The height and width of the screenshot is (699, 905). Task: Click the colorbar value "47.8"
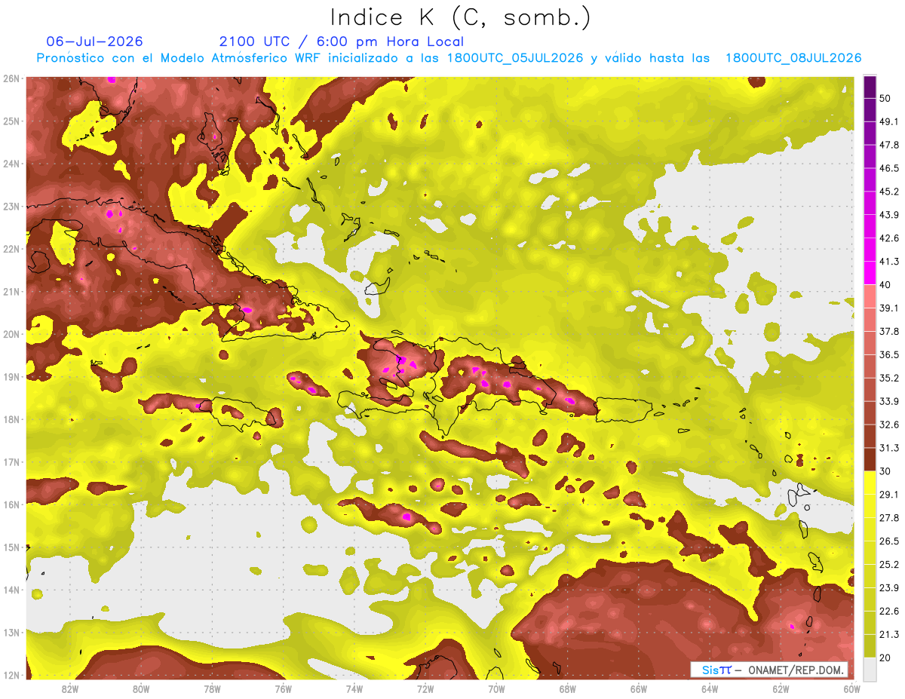point(890,145)
